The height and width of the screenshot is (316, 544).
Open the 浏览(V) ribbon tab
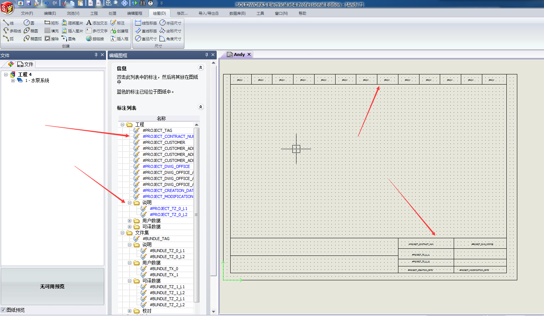(x=73, y=13)
